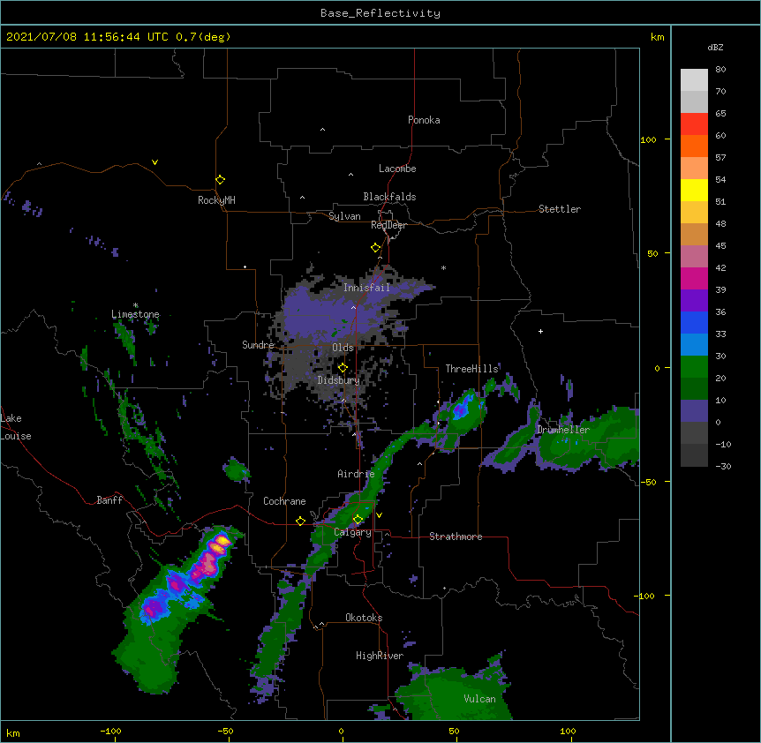This screenshot has height=743, width=761.
Task: Click the yellow marker over Calgary
Action: click(x=358, y=520)
